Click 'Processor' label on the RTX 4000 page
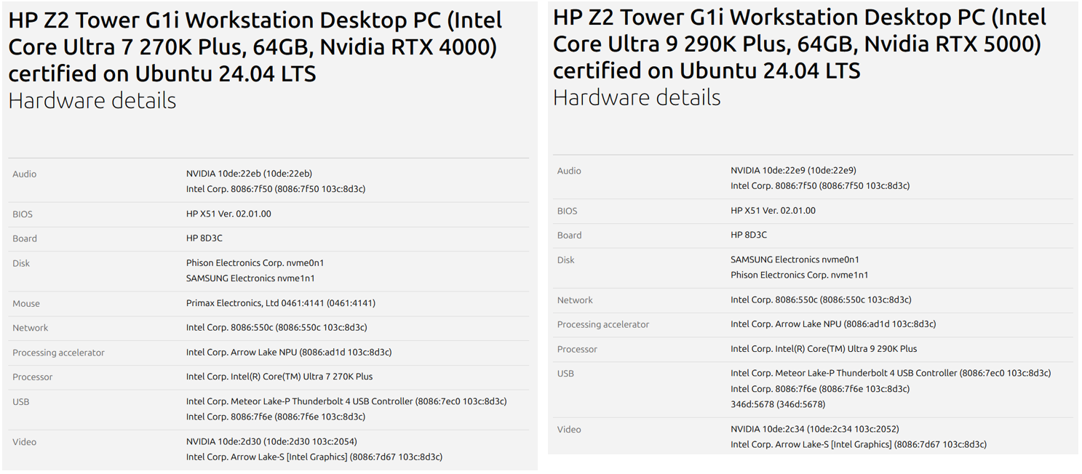This screenshot has height=474, width=1082. click(x=33, y=377)
